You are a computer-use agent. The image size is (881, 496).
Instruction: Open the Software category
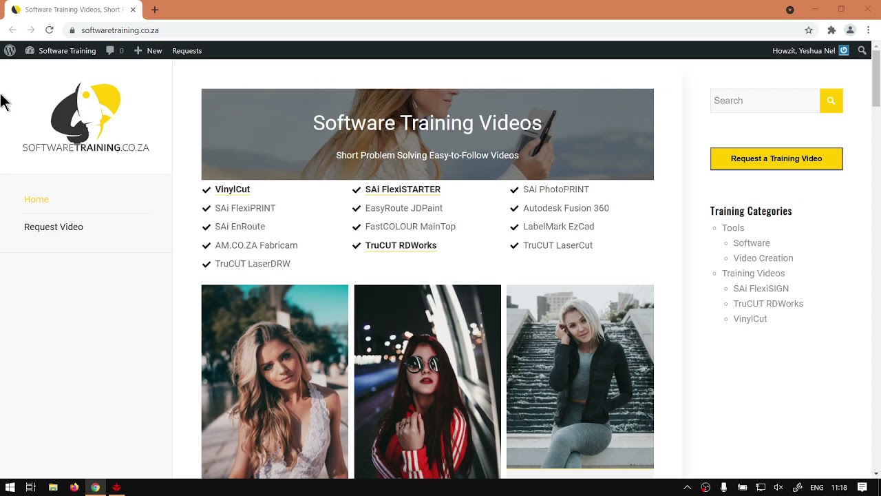pos(752,243)
